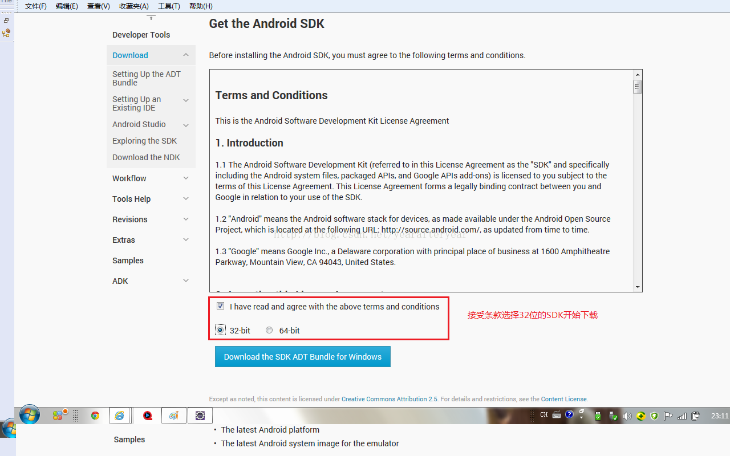Expand the Android Studio chevron
Image resolution: width=730 pixels, height=456 pixels.
click(186, 125)
